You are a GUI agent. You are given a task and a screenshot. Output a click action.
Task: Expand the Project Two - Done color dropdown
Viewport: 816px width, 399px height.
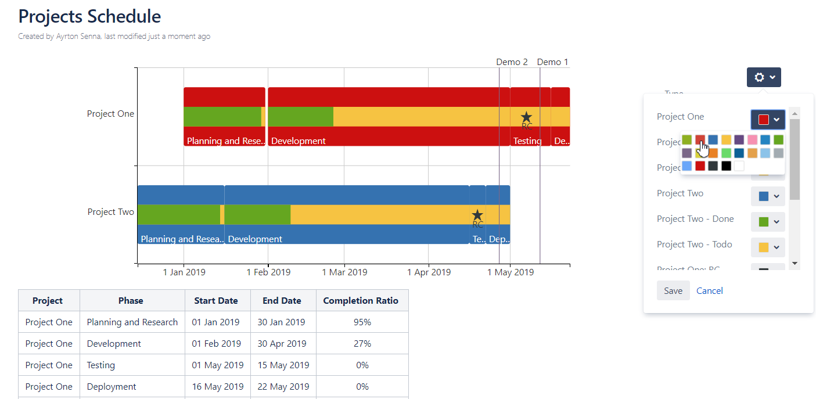(x=768, y=222)
